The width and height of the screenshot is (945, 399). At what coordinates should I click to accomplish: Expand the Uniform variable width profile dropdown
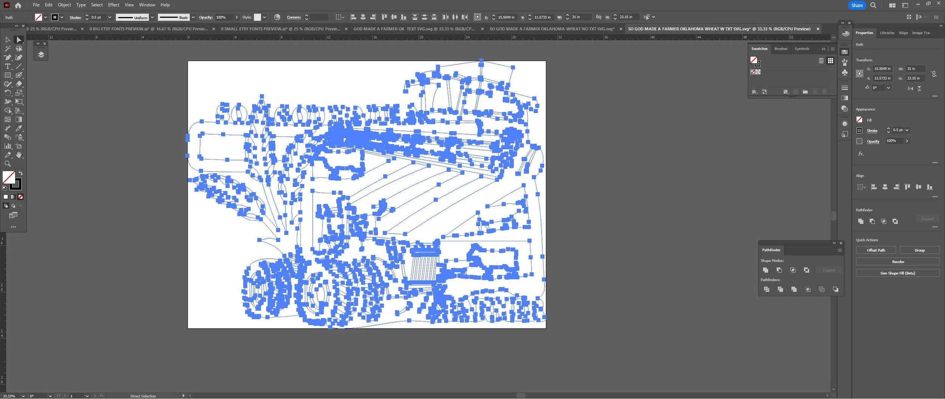152,17
